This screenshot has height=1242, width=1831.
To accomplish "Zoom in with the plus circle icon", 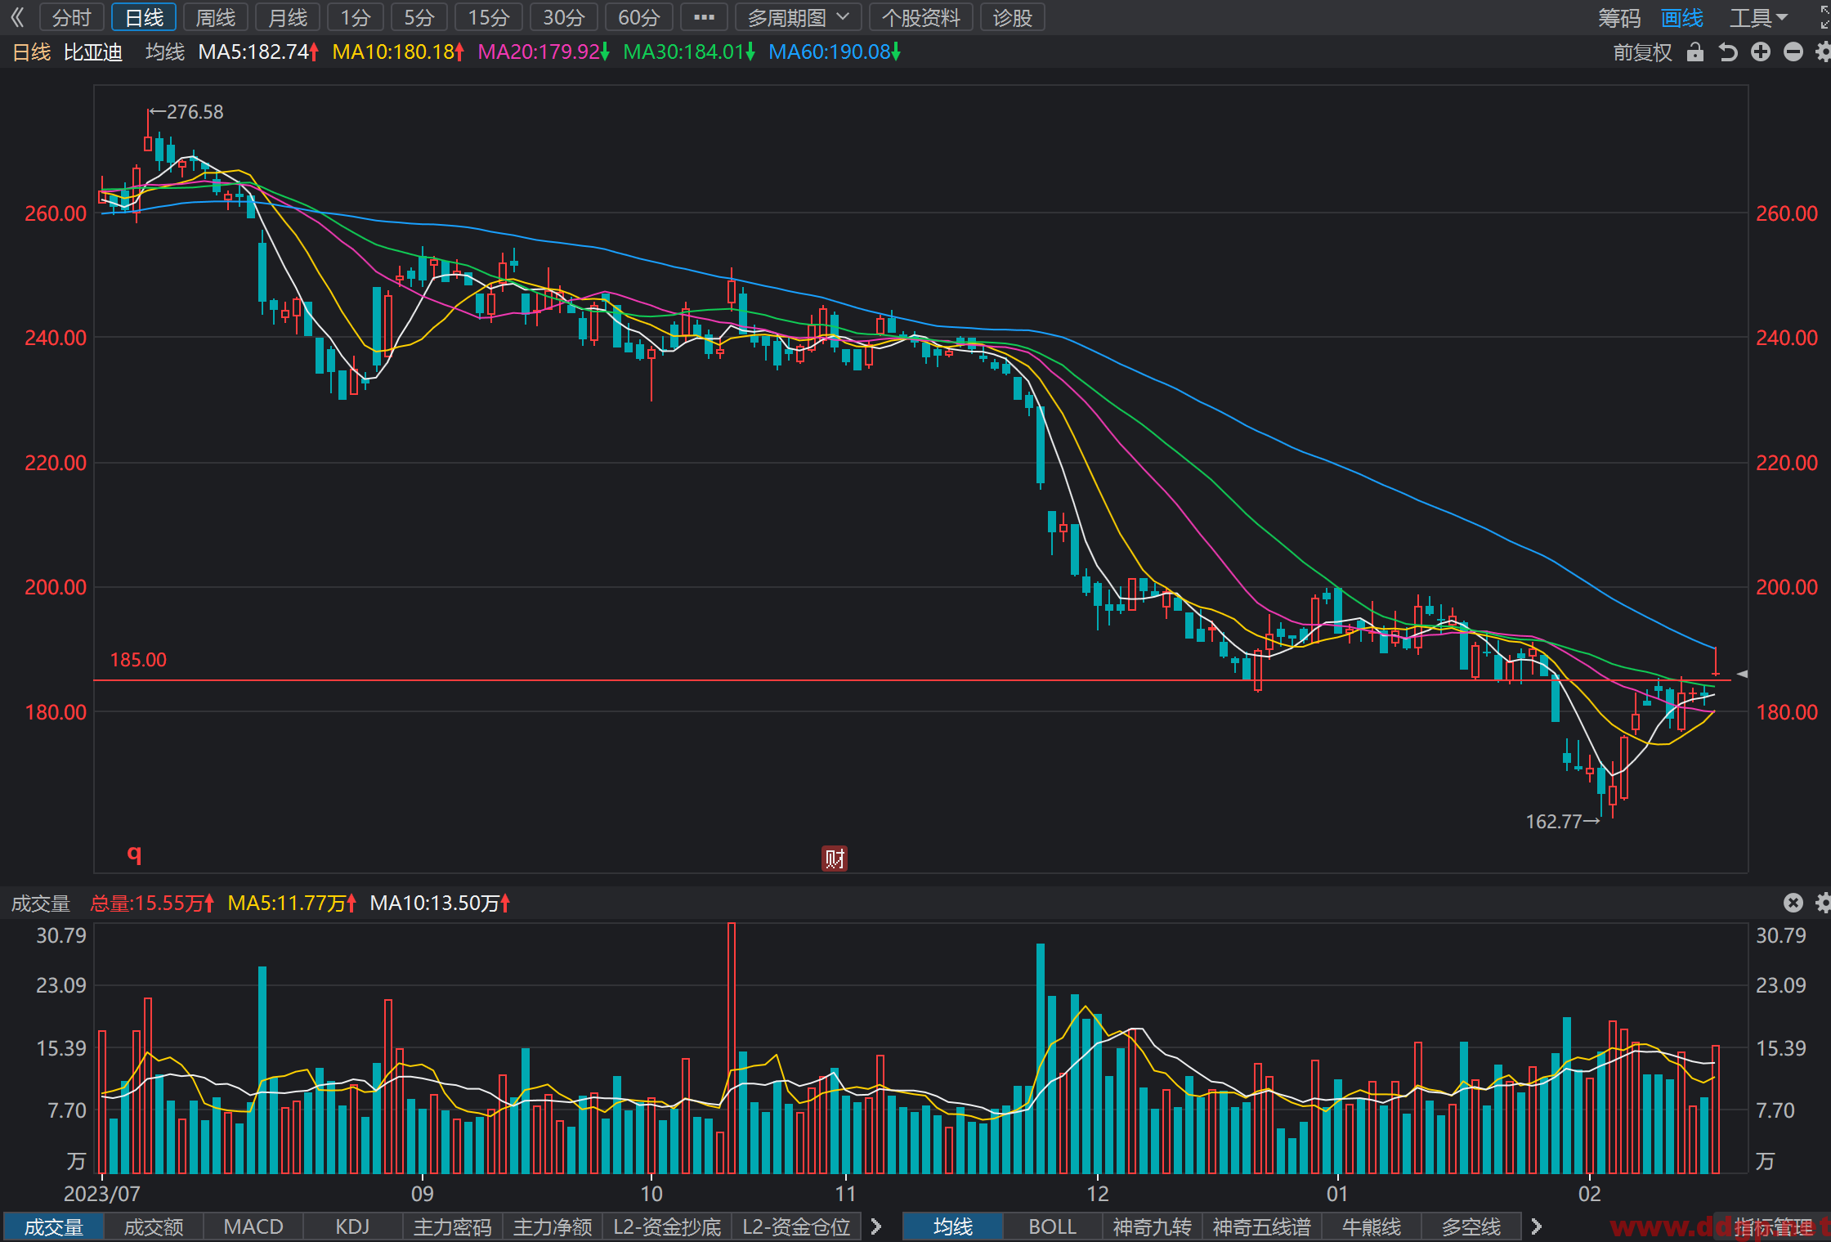I will click(1761, 52).
